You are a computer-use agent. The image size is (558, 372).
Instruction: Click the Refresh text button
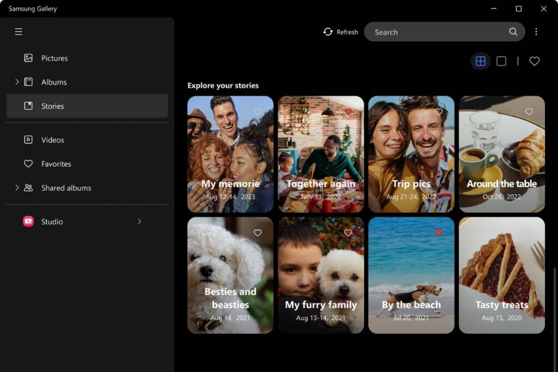[x=347, y=32]
